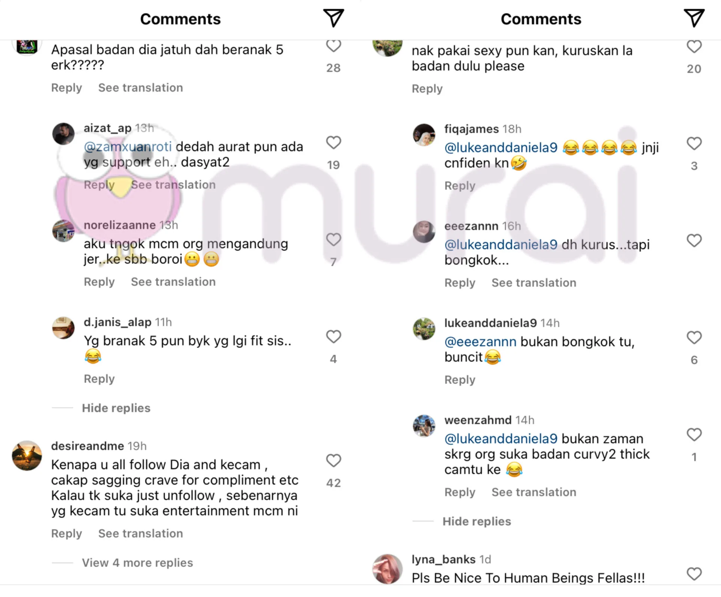Collapse replies with left Hide replies
721x597 pixels.
(116, 408)
